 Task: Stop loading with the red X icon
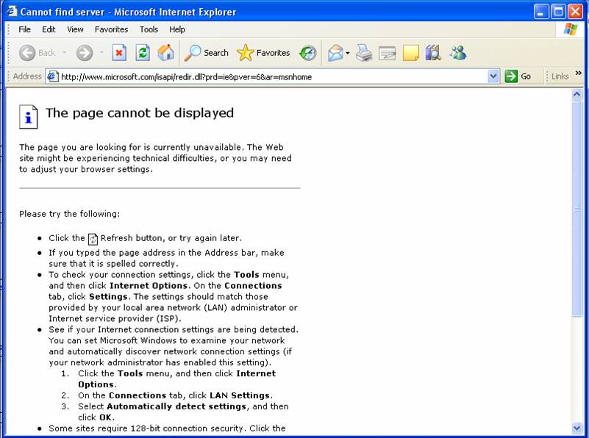coord(119,53)
